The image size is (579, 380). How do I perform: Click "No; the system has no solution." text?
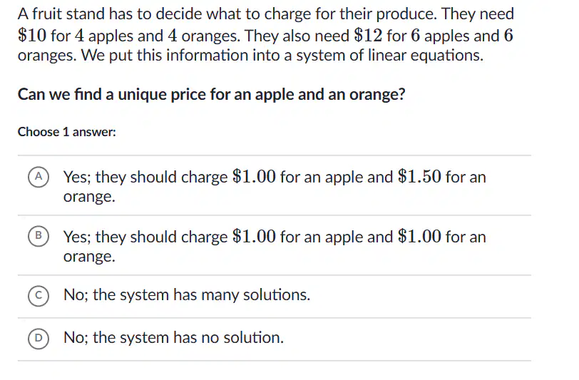[173, 337]
